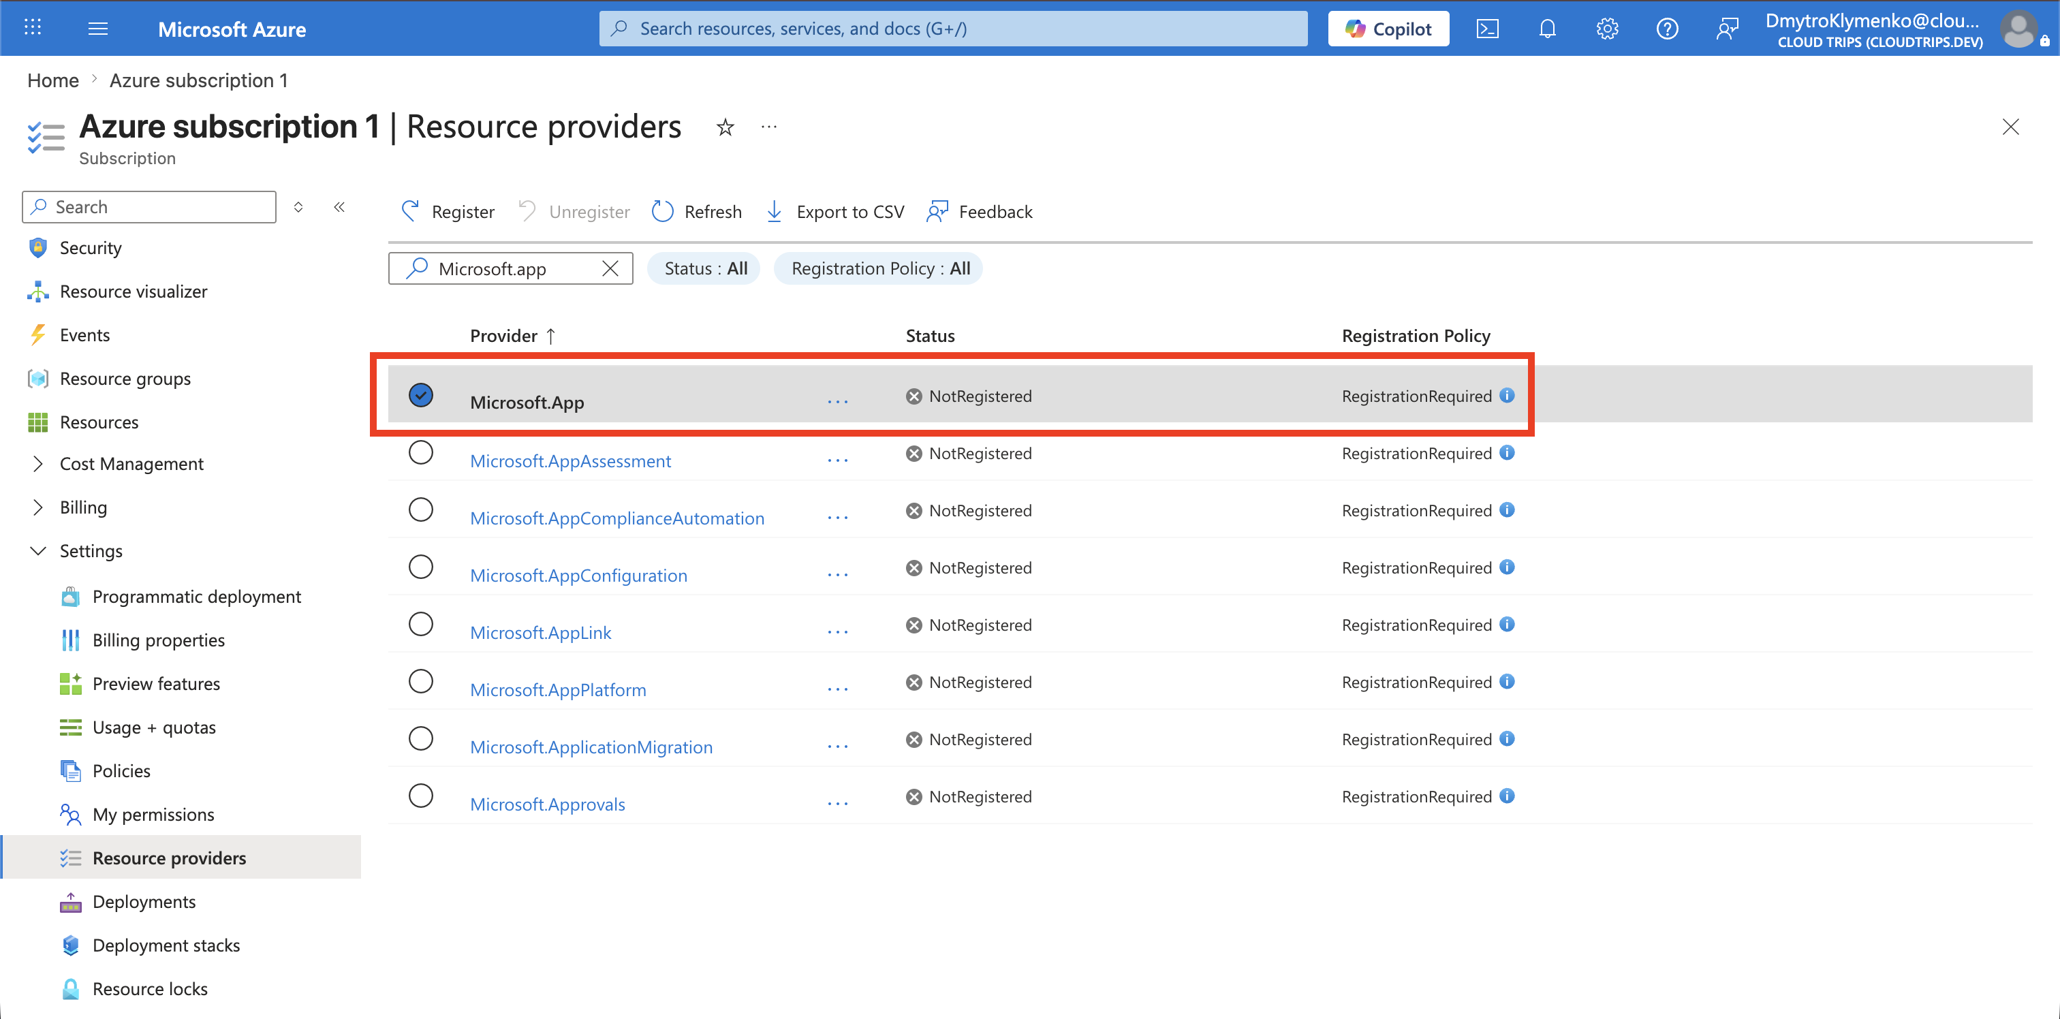Click Refresh in the toolbar
The width and height of the screenshot is (2060, 1019).
696,212
